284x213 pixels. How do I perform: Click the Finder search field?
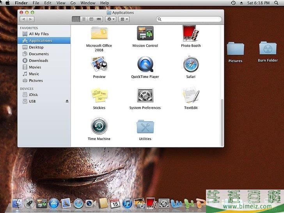point(189,19)
